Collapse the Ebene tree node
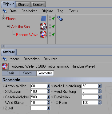 [4, 19]
